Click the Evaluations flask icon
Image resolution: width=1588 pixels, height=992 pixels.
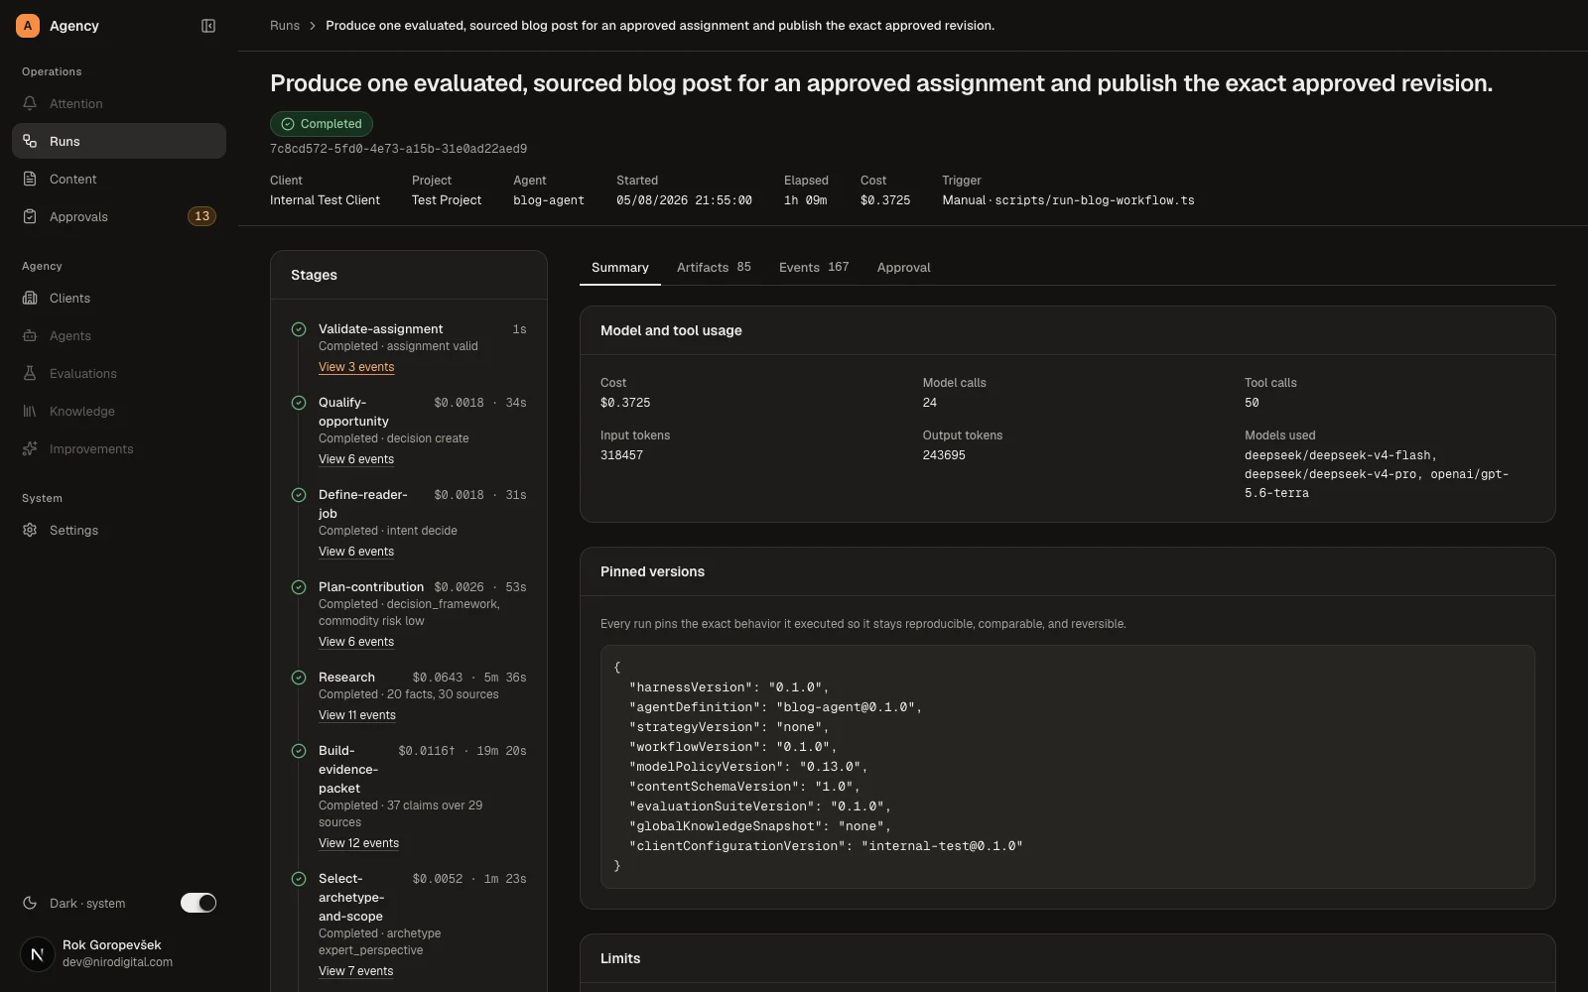click(30, 373)
